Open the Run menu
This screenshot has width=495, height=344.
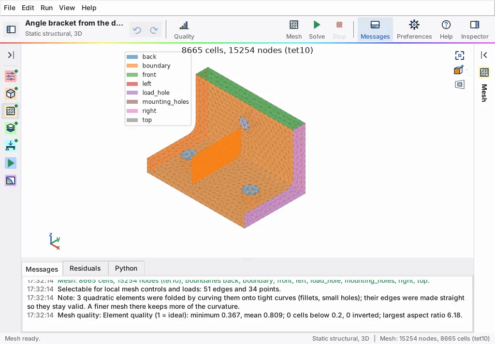[x=47, y=8]
